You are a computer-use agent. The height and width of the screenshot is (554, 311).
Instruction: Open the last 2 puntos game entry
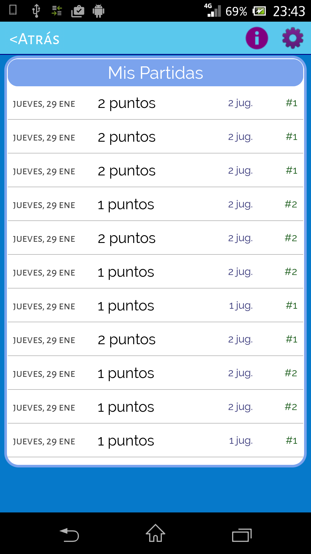(x=155, y=339)
